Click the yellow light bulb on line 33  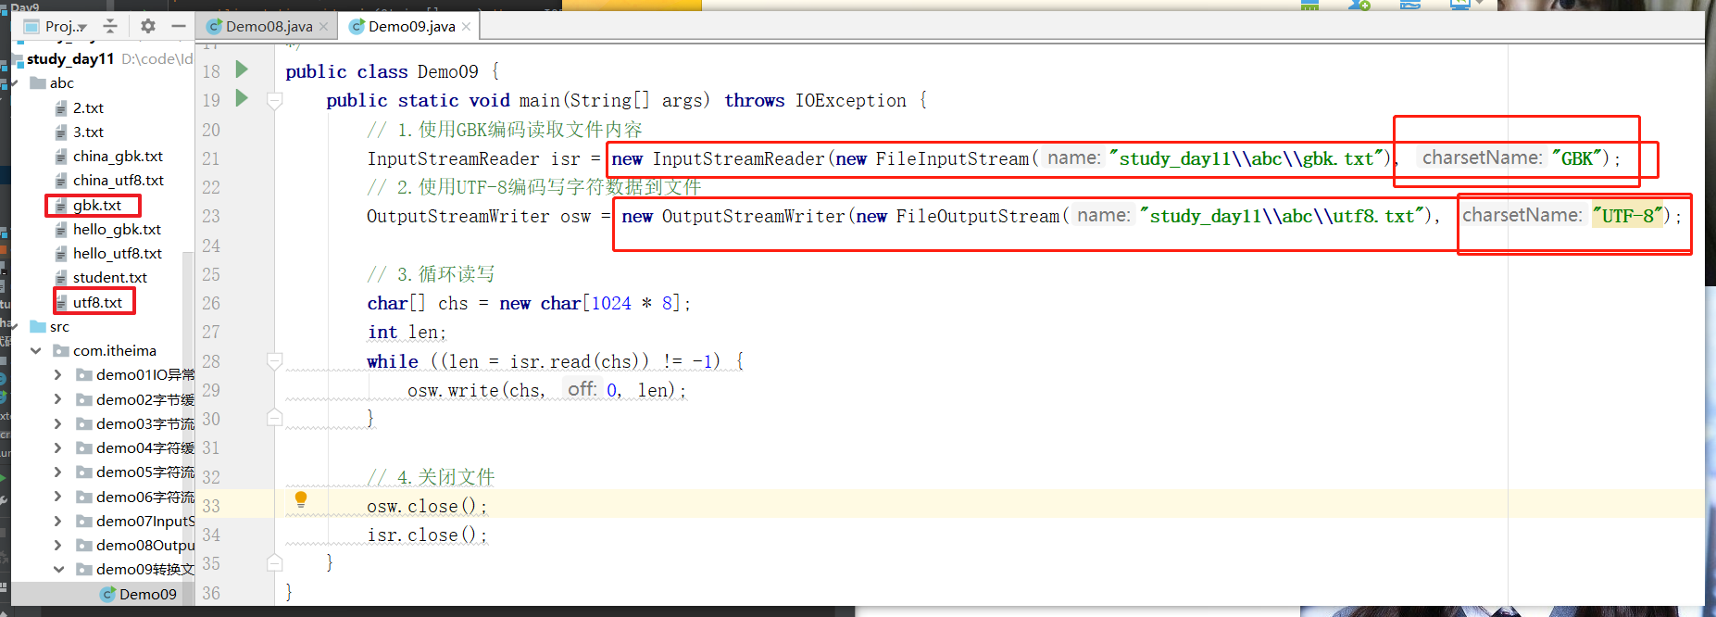(301, 500)
